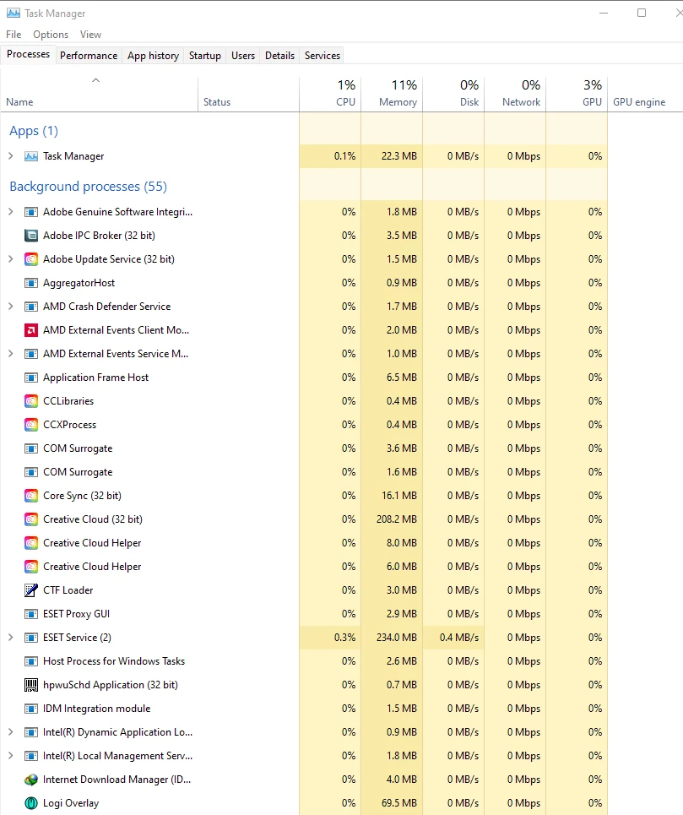This screenshot has height=815, width=683.
Task: Sort processes by Disk column
Action: (x=453, y=94)
